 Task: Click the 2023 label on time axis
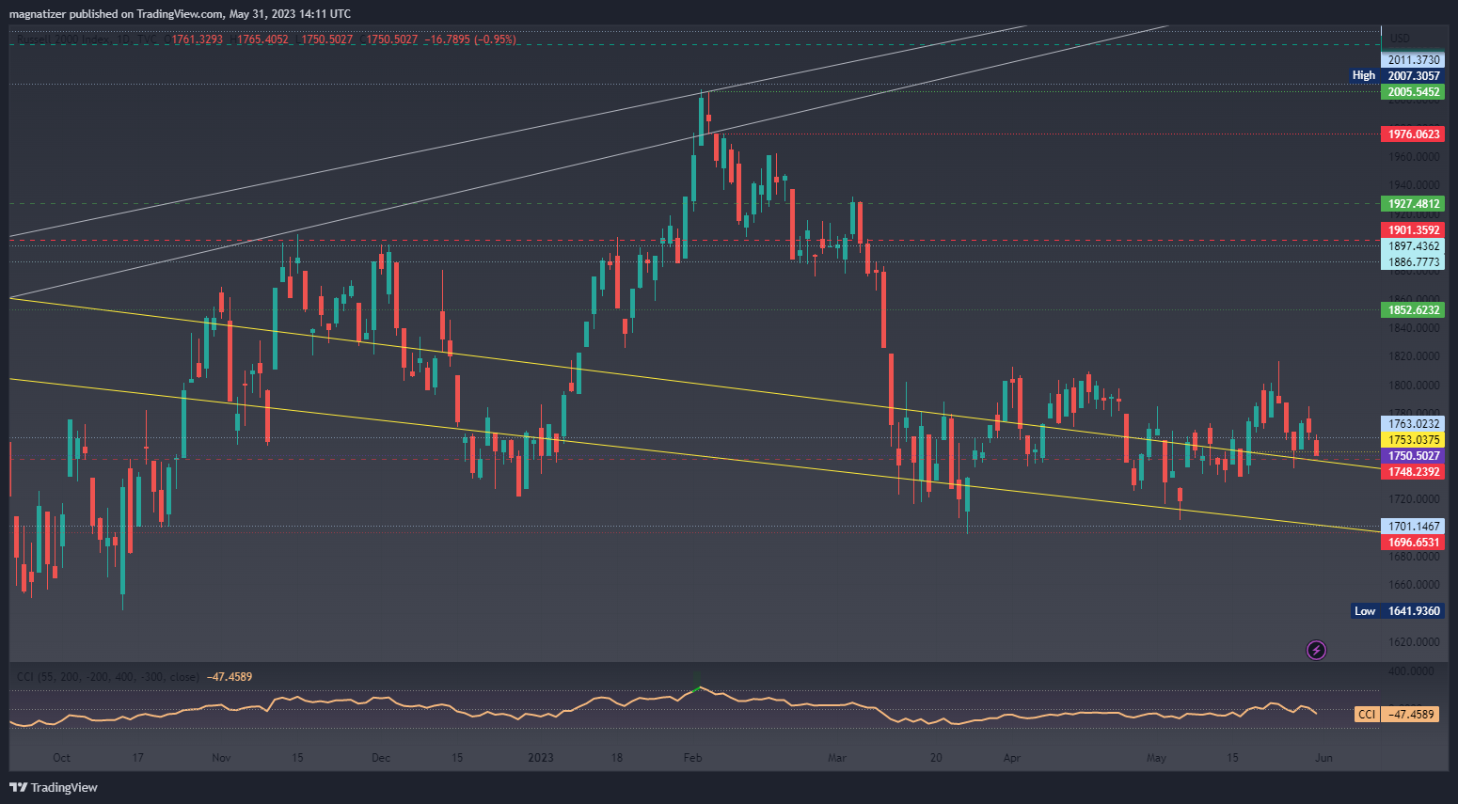[x=541, y=758]
